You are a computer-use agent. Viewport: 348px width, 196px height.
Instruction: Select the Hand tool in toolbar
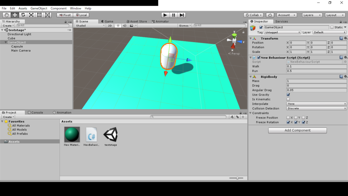(7, 15)
